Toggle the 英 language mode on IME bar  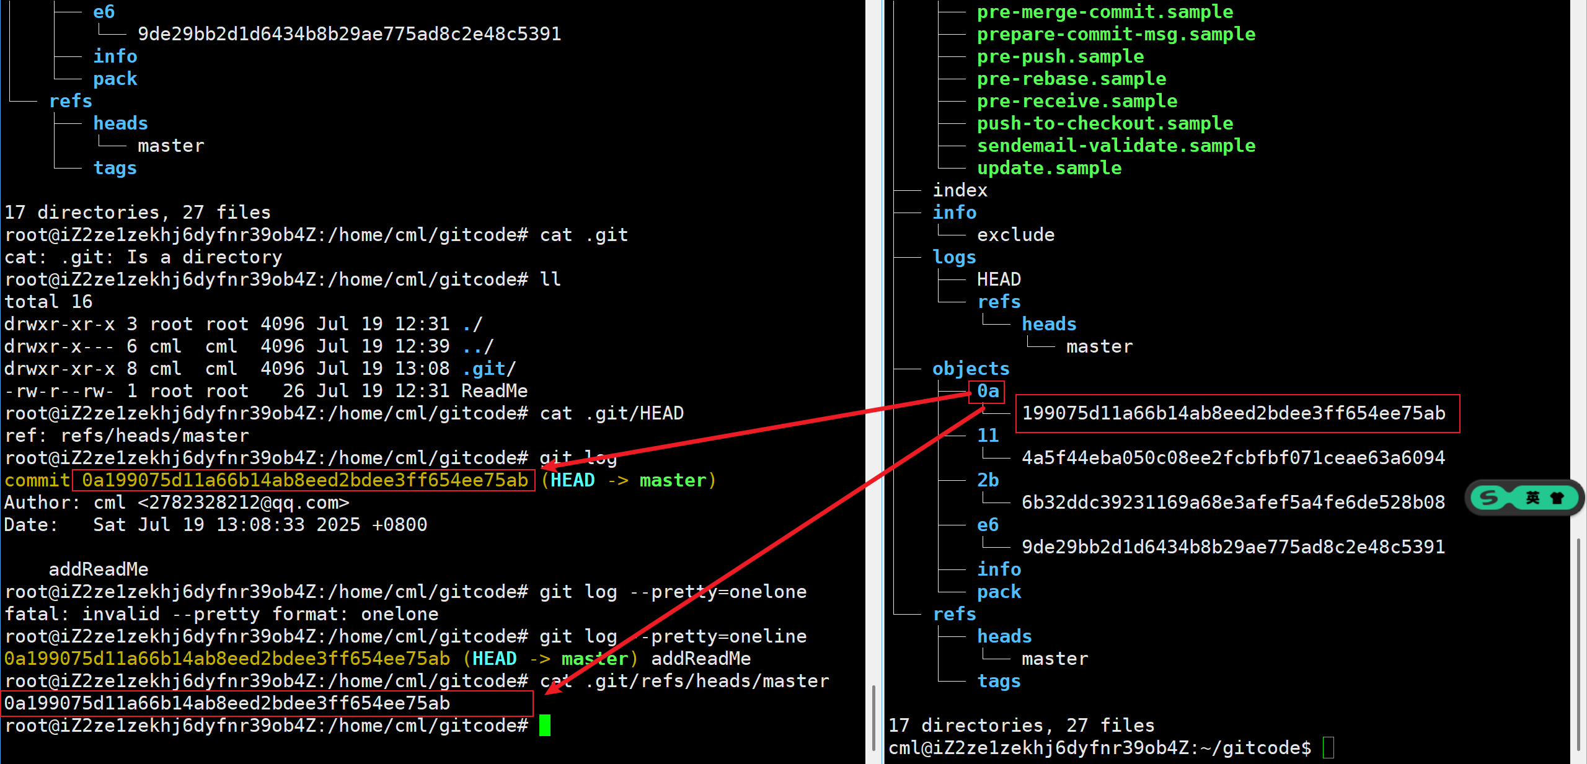click(1532, 498)
